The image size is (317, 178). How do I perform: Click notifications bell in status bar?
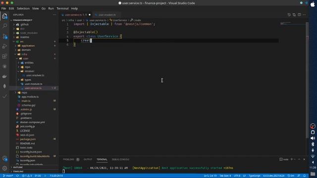(x=304, y=176)
